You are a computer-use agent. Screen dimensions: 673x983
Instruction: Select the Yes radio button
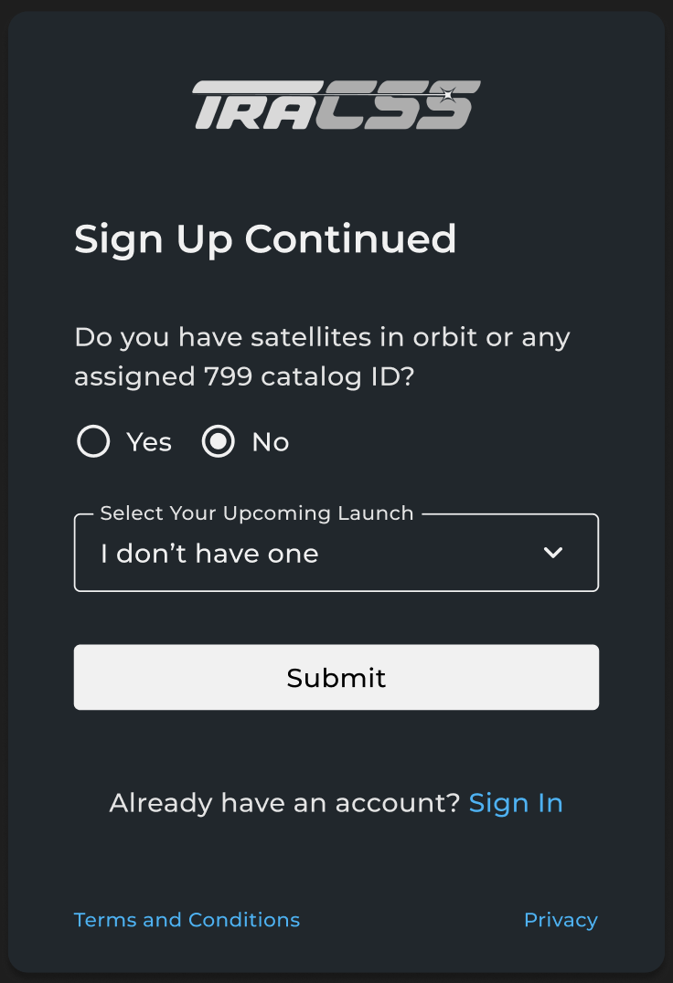point(93,442)
